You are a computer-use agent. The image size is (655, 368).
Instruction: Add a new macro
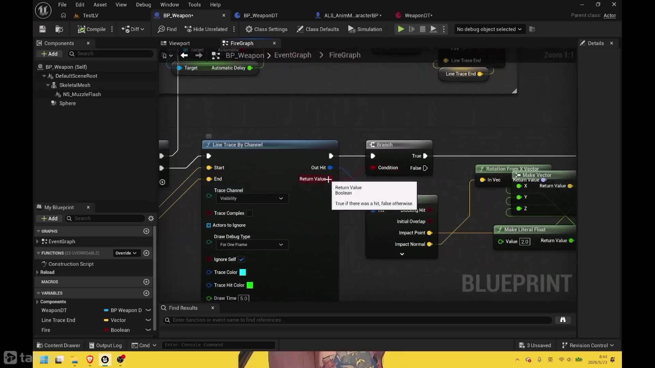point(146,282)
